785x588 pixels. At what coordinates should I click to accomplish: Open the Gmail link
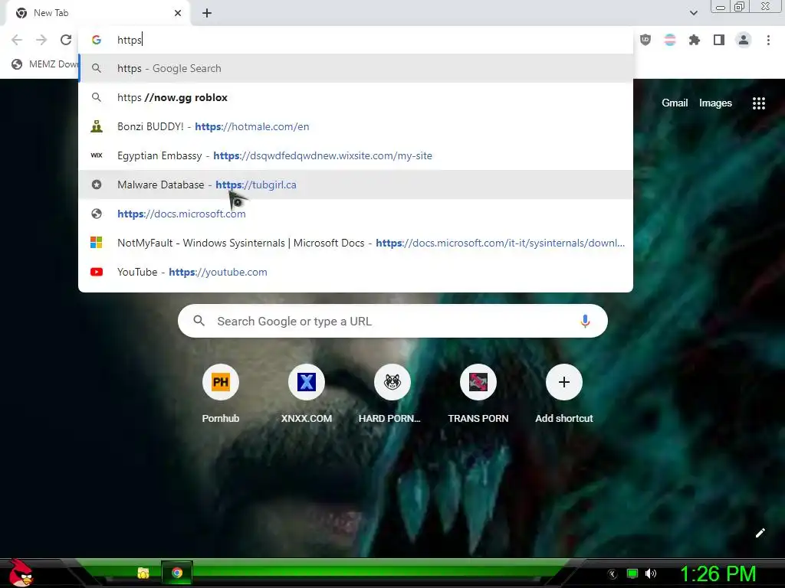tap(675, 103)
